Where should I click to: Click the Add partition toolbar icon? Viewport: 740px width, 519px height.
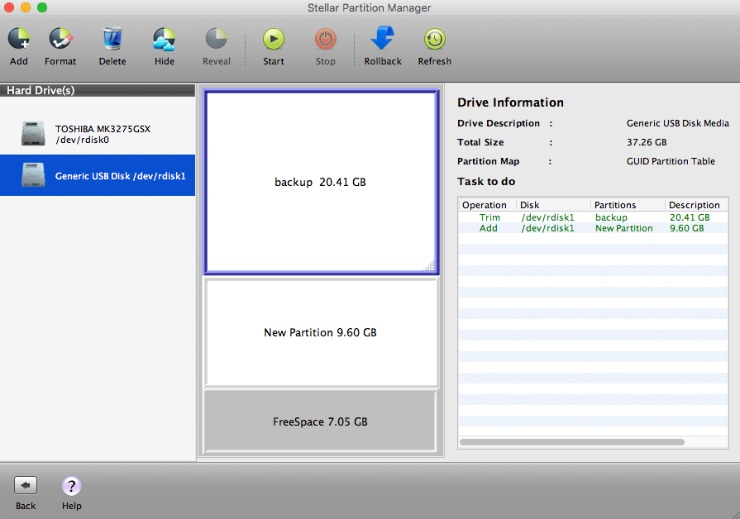coord(19,39)
